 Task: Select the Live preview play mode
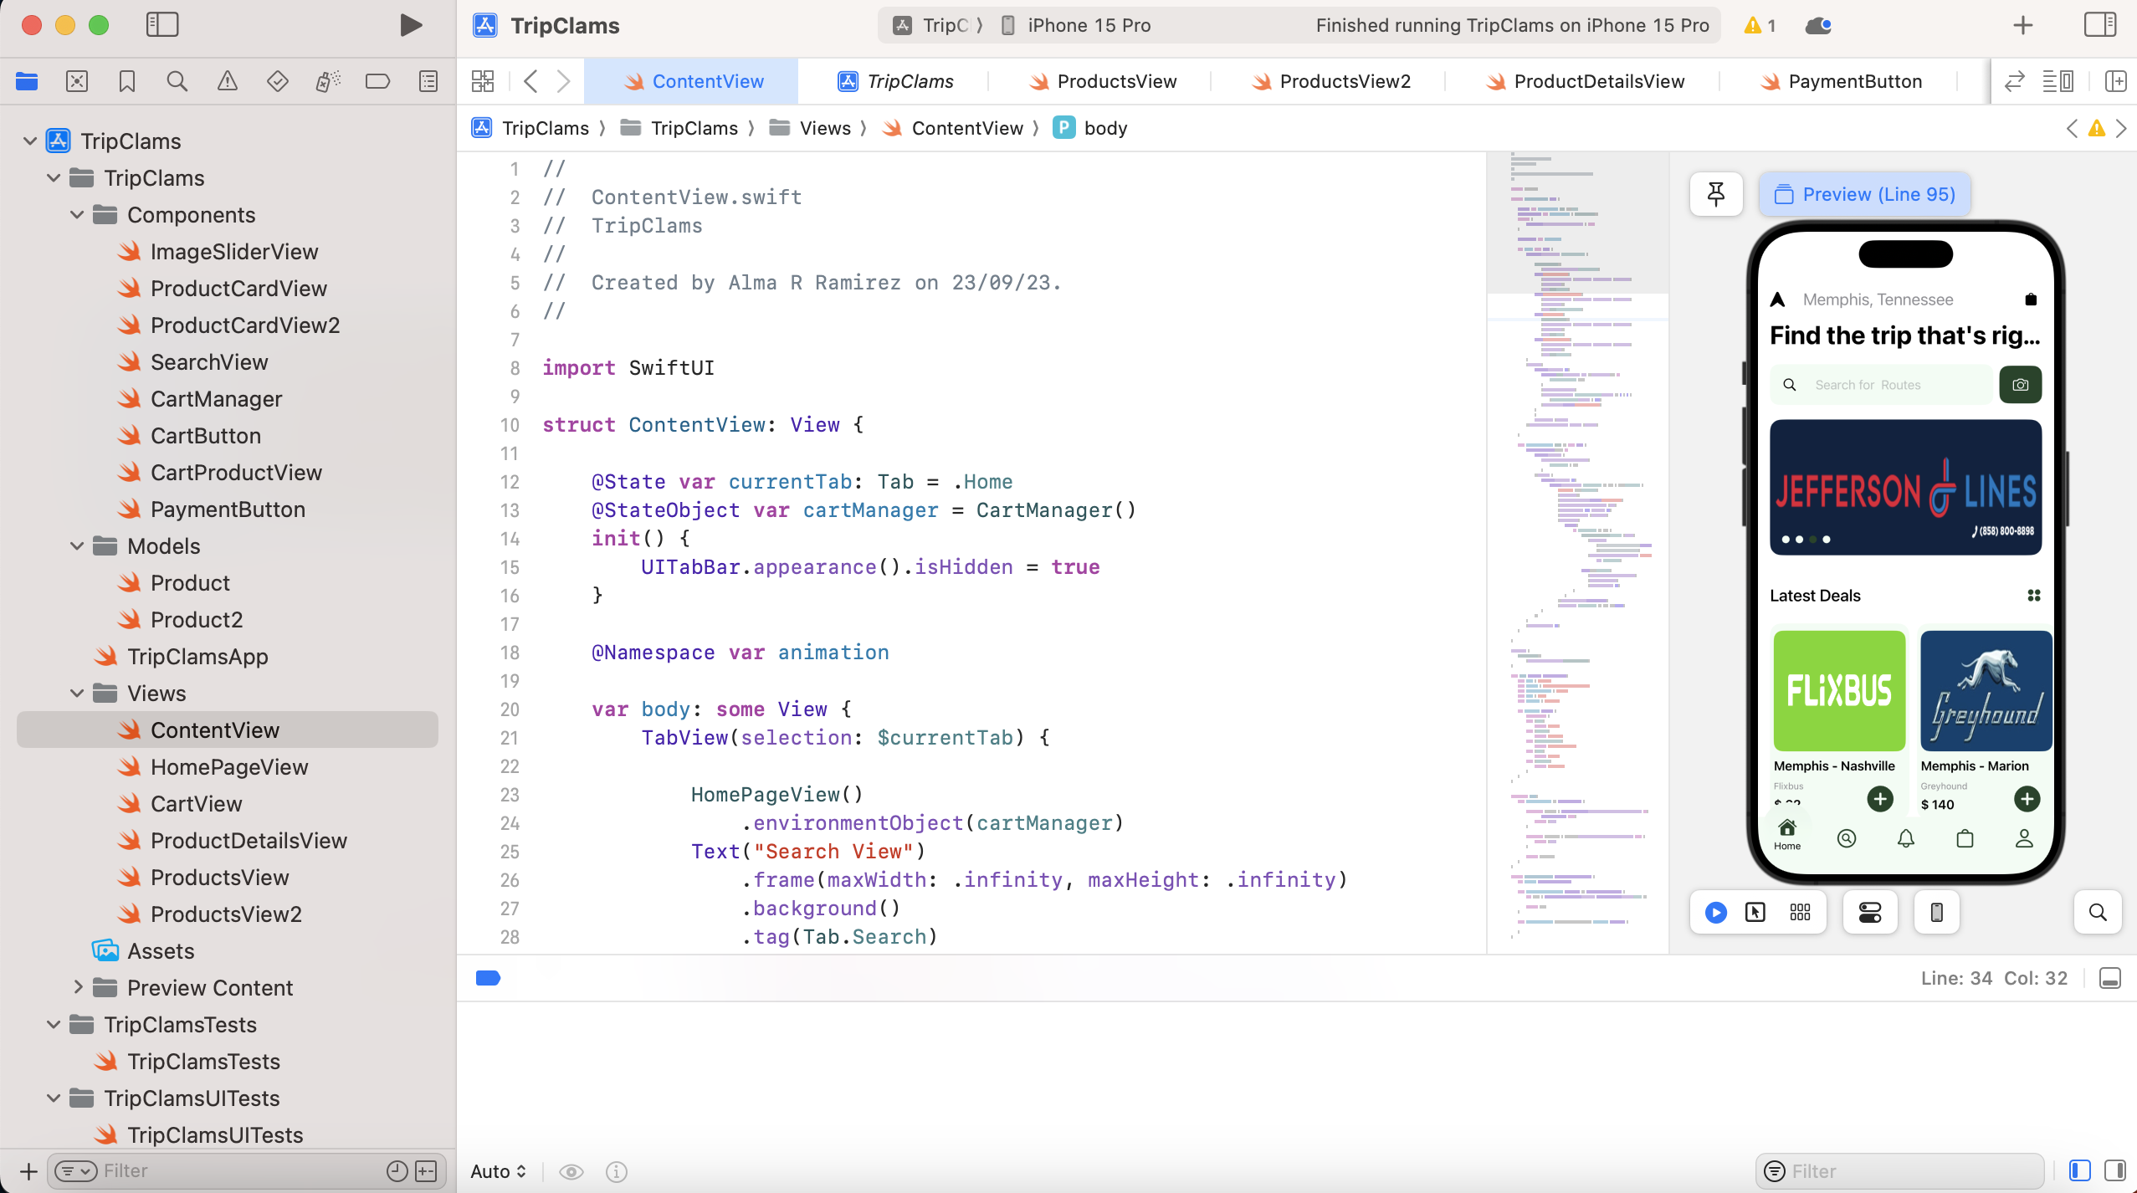click(1715, 912)
